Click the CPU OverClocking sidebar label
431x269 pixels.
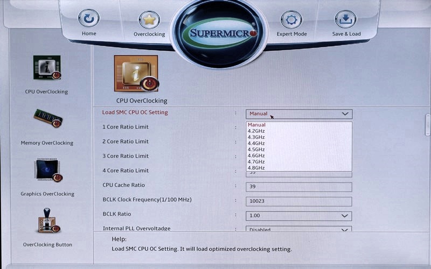tap(46, 91)
